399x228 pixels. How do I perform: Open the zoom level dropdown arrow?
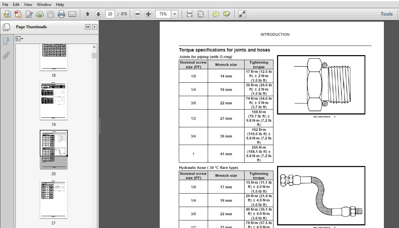(x=175, y=14)
